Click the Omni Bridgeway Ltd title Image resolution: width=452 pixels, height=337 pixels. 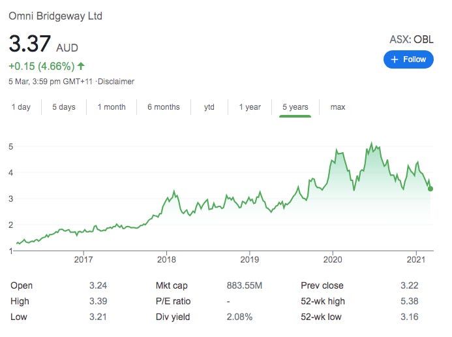tap(55, 16)
